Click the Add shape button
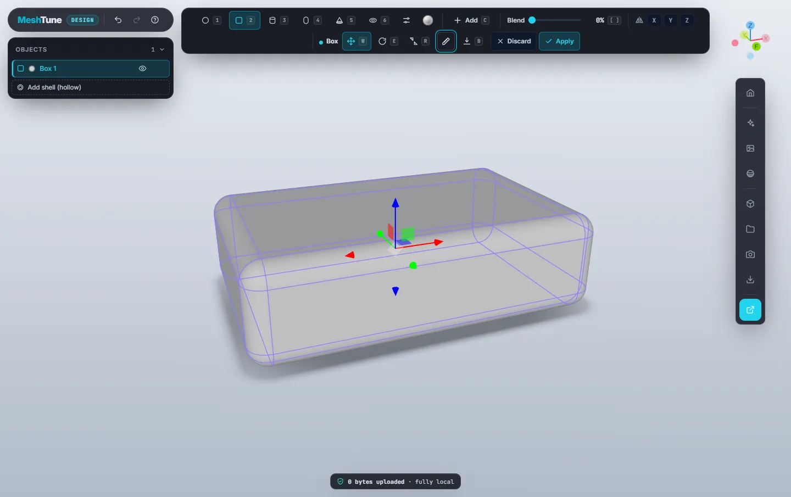The image size is (791, 497). [471, 20]
